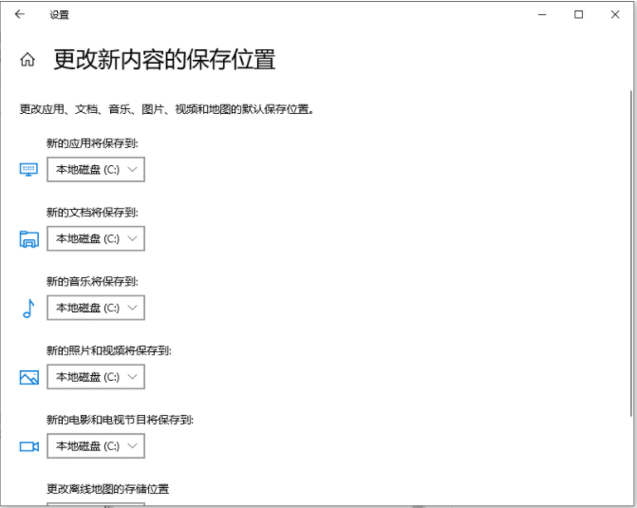Select the 新的照片和视频将保存到 dropdown
637x508 pixels.
96,377
